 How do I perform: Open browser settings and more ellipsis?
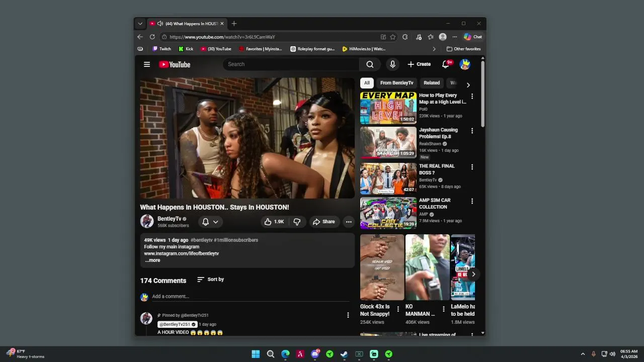[x=455, y=37]
